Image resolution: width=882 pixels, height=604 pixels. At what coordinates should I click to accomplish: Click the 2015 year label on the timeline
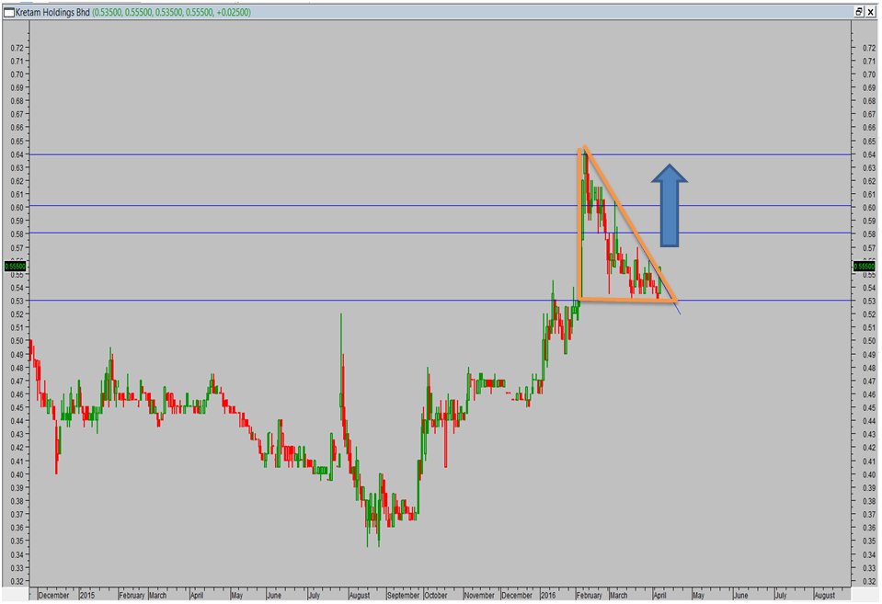point(89,596)
